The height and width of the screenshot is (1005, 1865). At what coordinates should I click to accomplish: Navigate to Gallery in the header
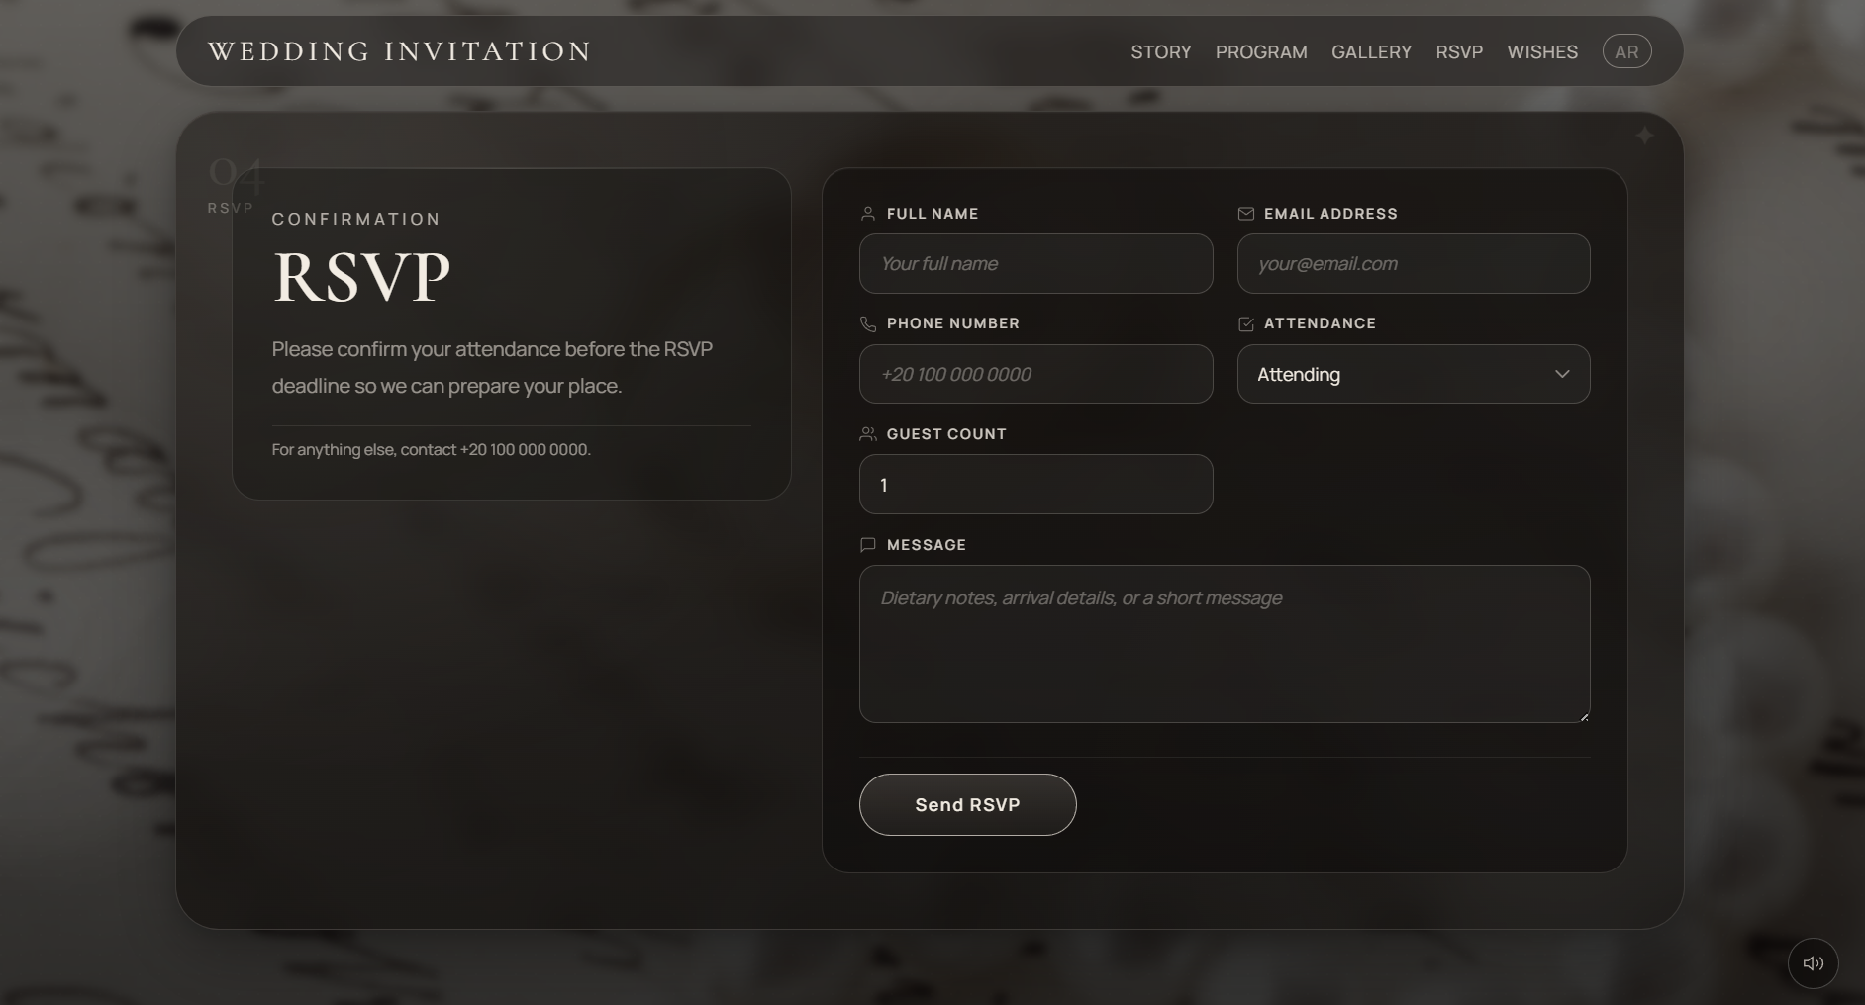click(x=1371, y=51)
